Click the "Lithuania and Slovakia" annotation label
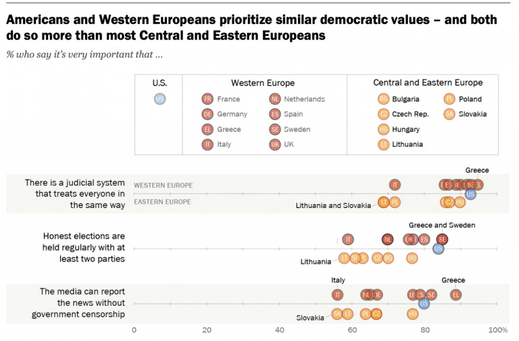The width and height of the screenshot is (519, 341). click(333, 206)
